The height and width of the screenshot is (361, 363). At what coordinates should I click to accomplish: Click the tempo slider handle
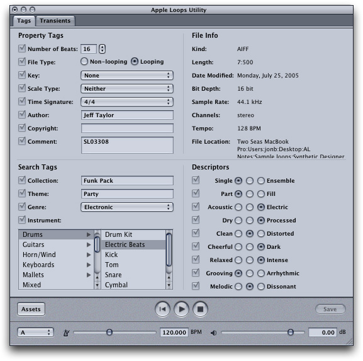(109, 332)
